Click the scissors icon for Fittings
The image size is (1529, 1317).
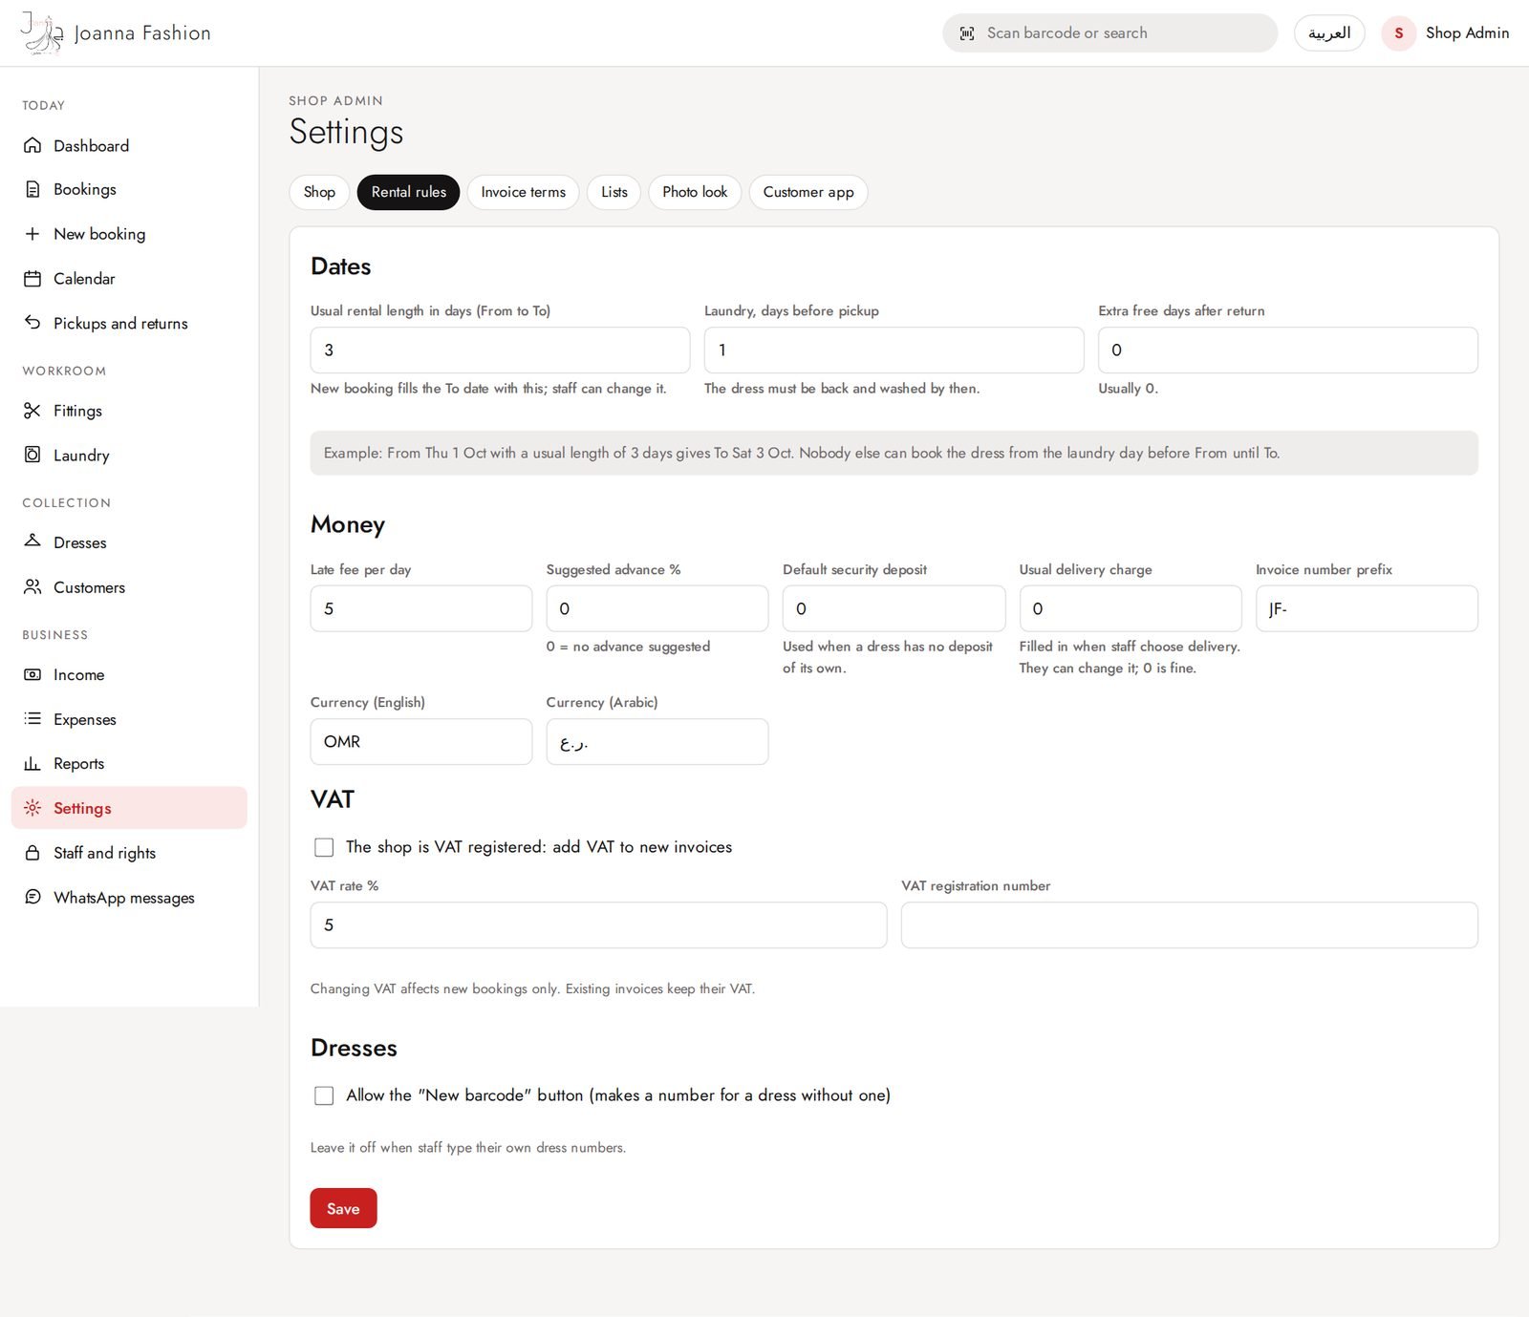tap(32, 411)
